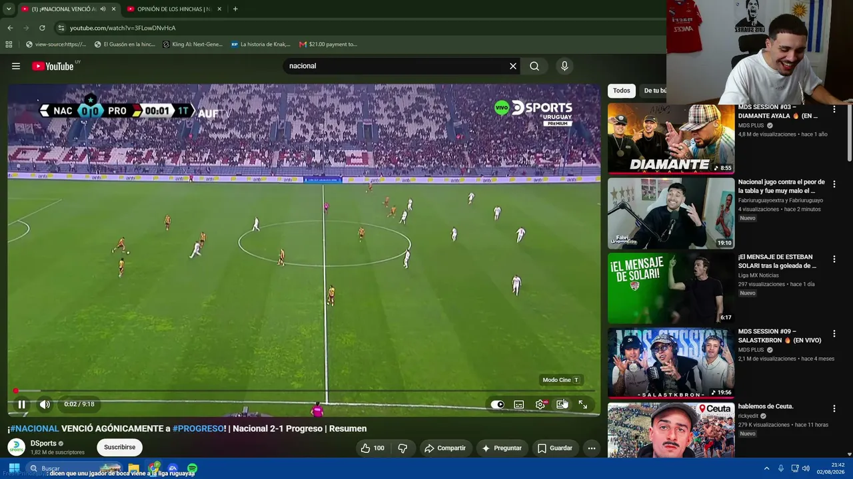The height and width of the screenshot is (479, 853).
Task: Click the 'hablemos de Ceuta.' video title
Action: click(x=766, y=406)
